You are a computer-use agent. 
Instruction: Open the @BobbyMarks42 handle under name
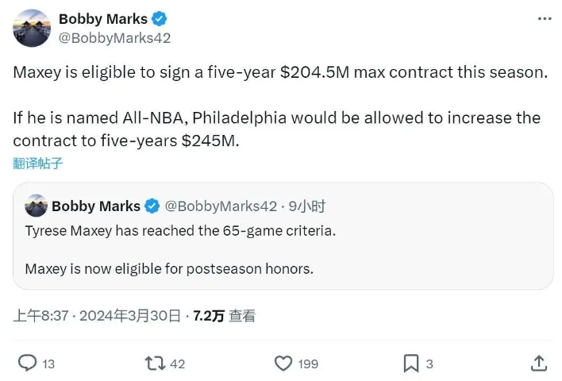[x=114, y=37]
